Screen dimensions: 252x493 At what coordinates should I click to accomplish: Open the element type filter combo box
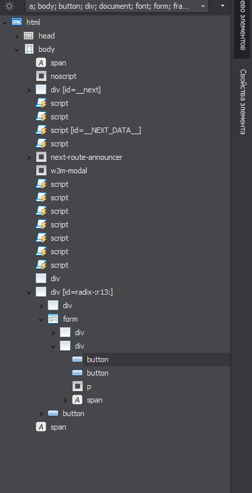pos(117,6)
